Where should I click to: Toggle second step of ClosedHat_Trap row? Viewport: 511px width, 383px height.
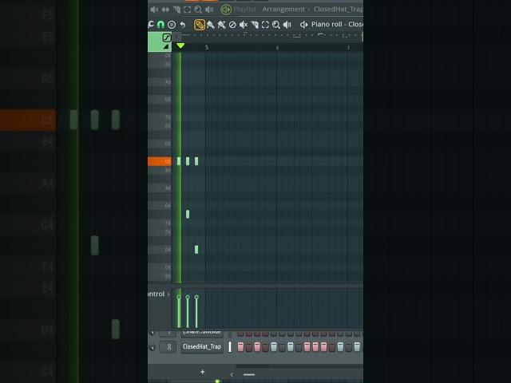(249, 347)
